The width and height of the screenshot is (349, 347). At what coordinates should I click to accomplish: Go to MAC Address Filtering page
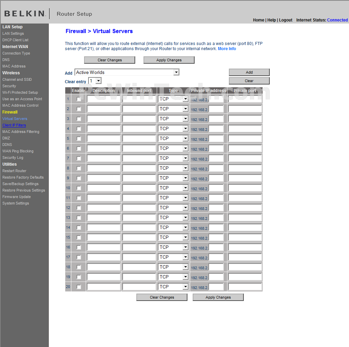click(21, 132)
